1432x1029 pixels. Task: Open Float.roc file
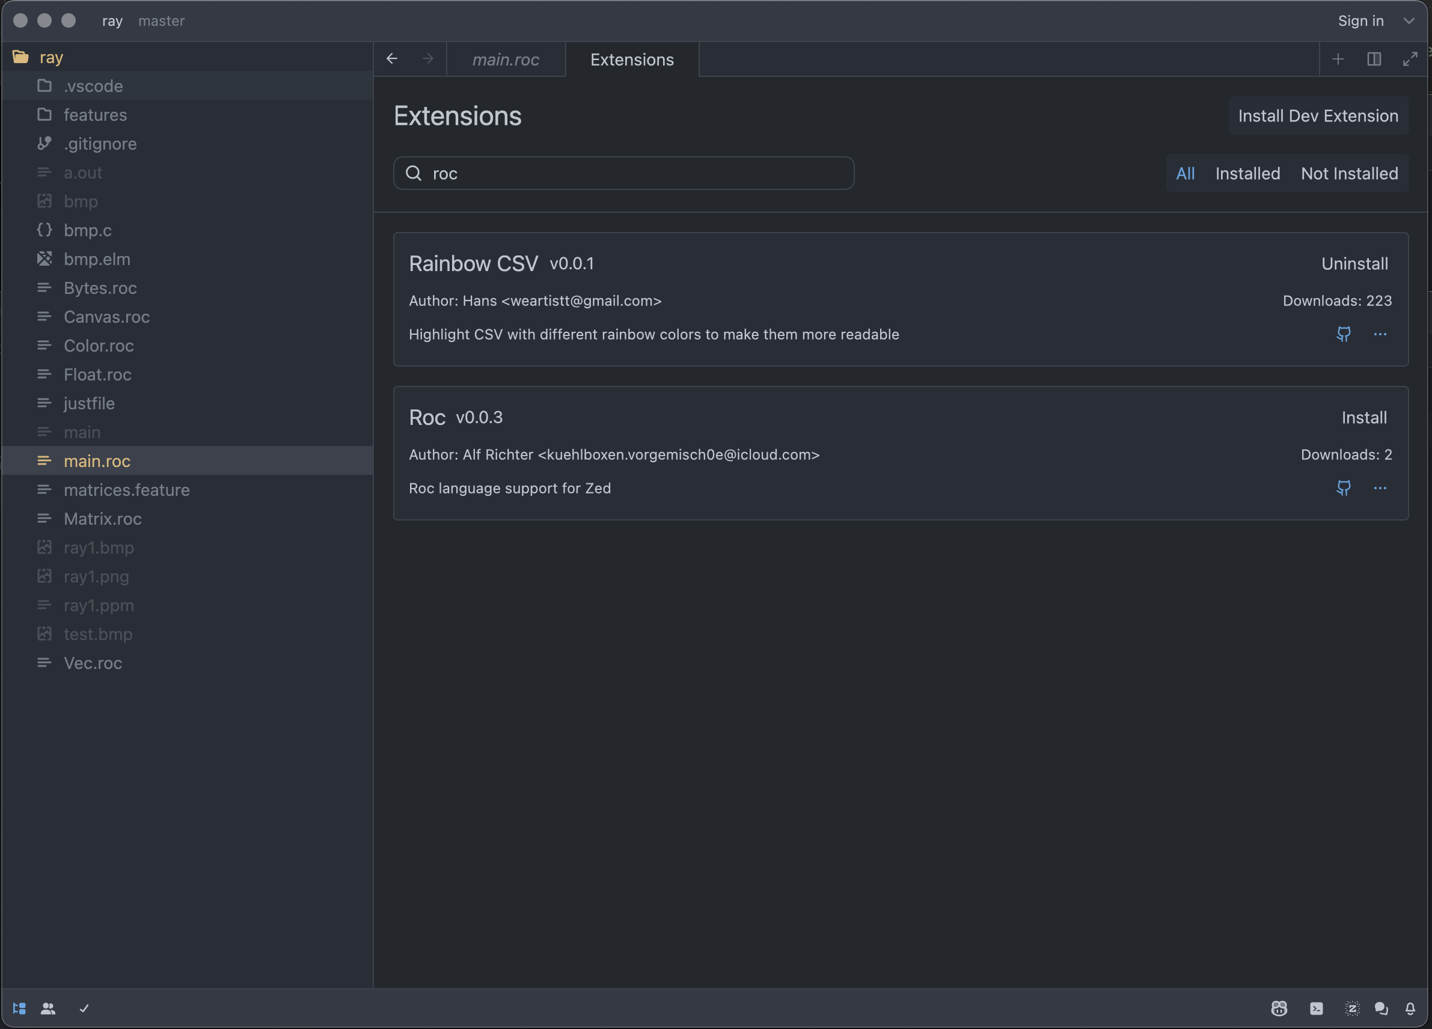[x=187, y=374]
